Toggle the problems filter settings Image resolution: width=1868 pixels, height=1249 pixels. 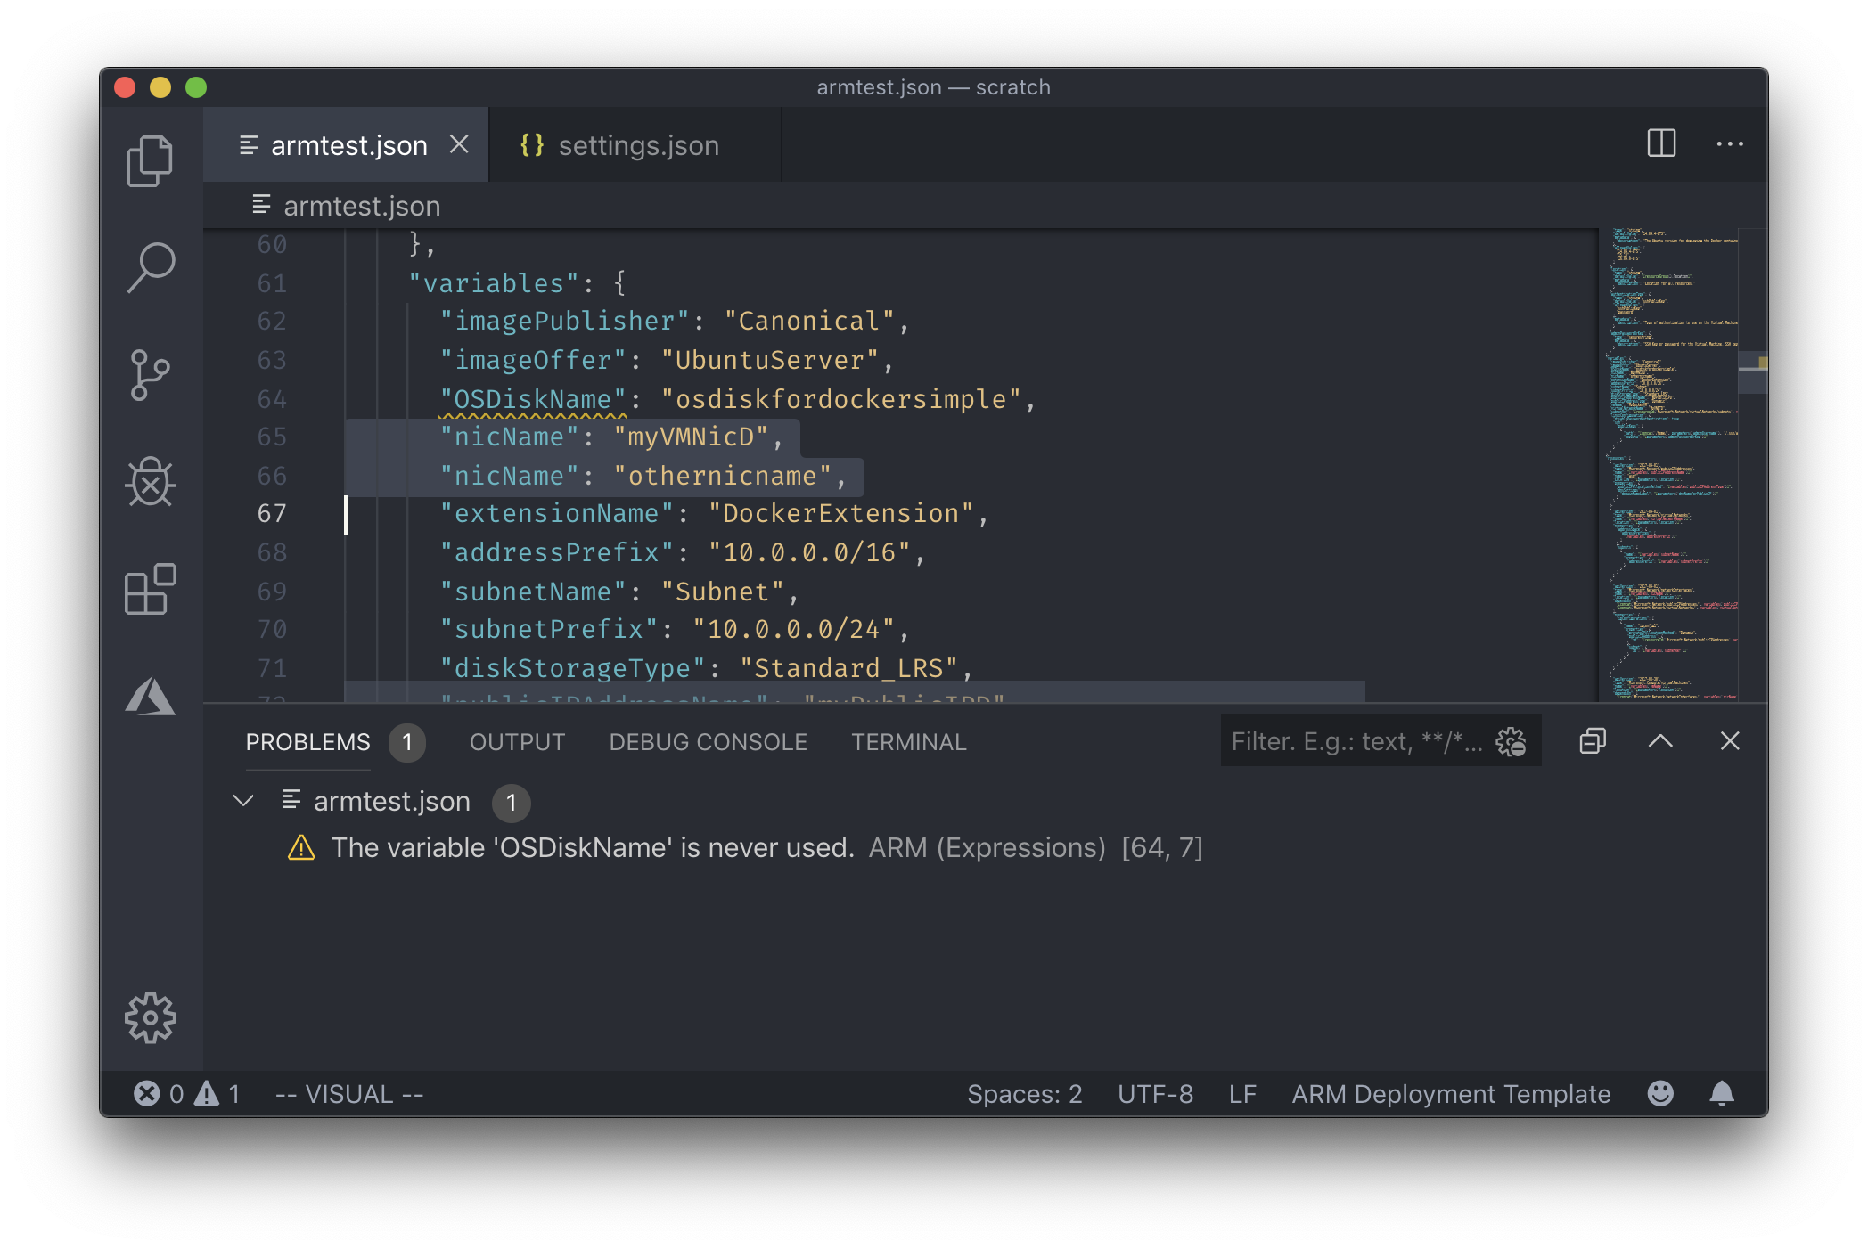tap(1512, 740)
